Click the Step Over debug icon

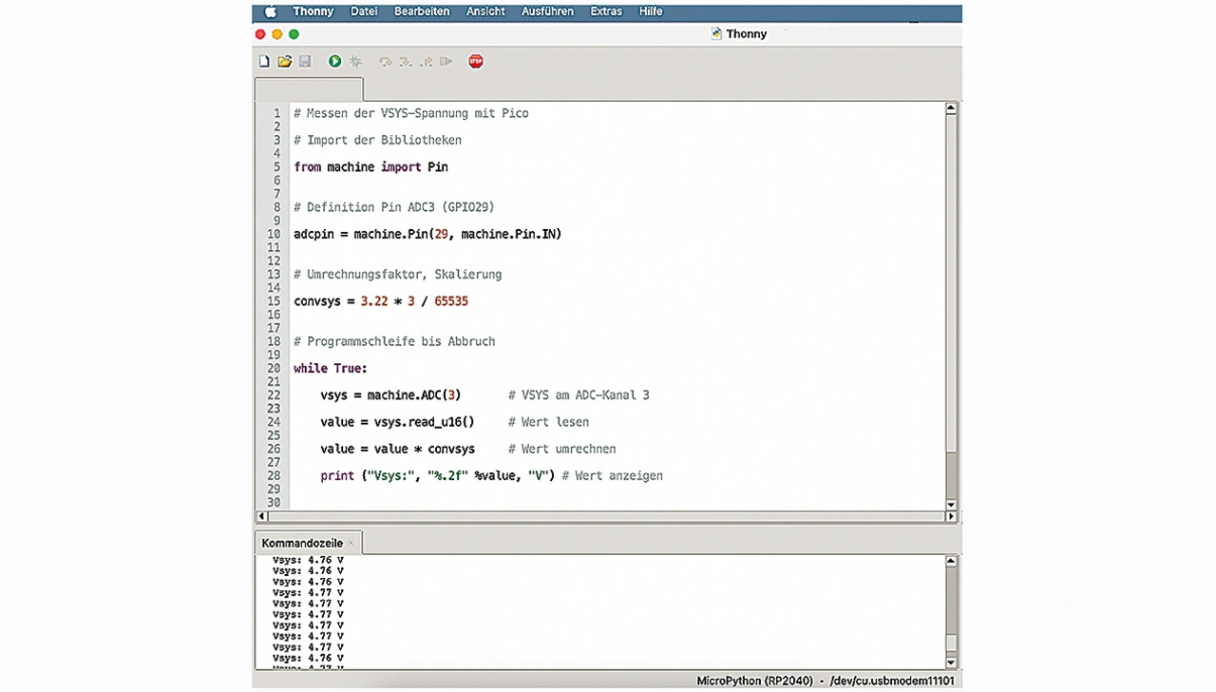pyautogui.click(x=385, y=62)
